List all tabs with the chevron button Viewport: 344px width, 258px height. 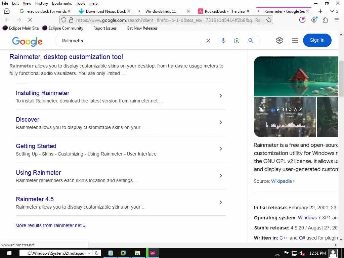(332, 11)
